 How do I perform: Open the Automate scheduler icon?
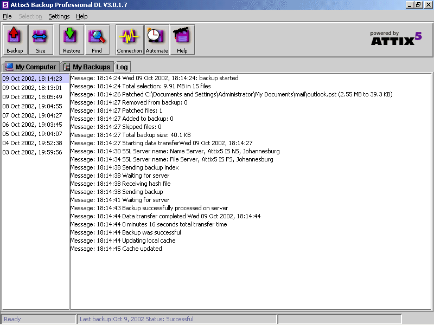pyautogui.click(x=156, y=40)
